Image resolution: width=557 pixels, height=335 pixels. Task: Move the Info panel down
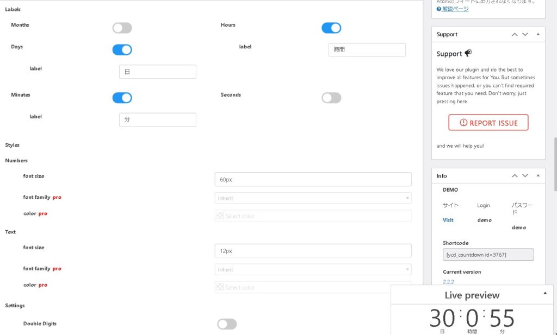(525, 176)
